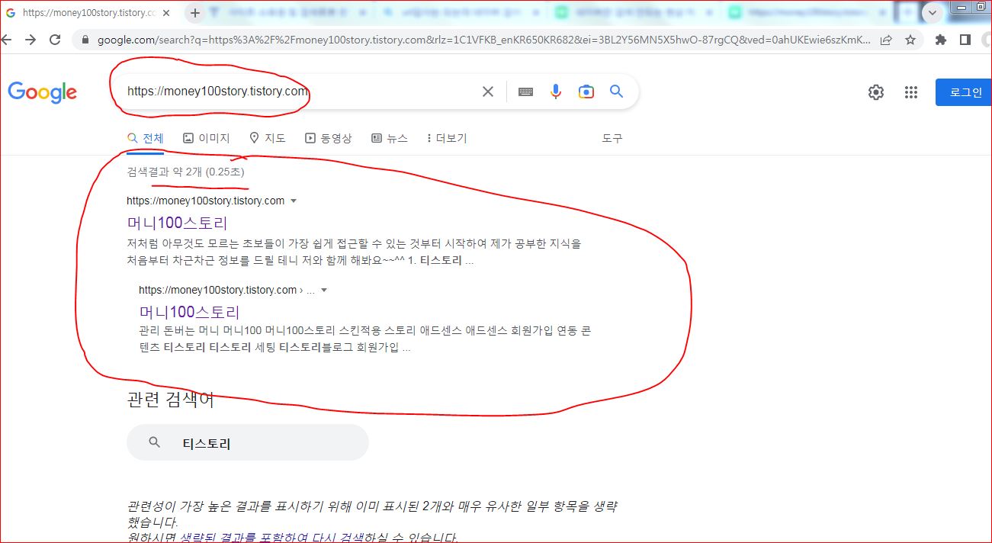View site info lock icon

(85, 40)
